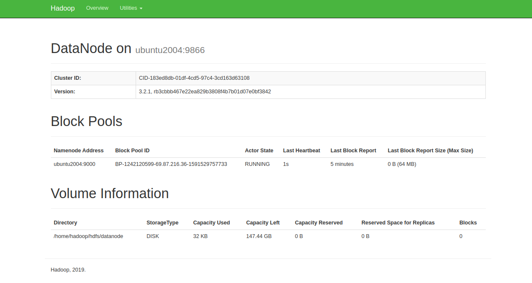This screenshot has width=532, height=283.
Task: Select the DataNode on heading
Action: (x=91, y=49)
